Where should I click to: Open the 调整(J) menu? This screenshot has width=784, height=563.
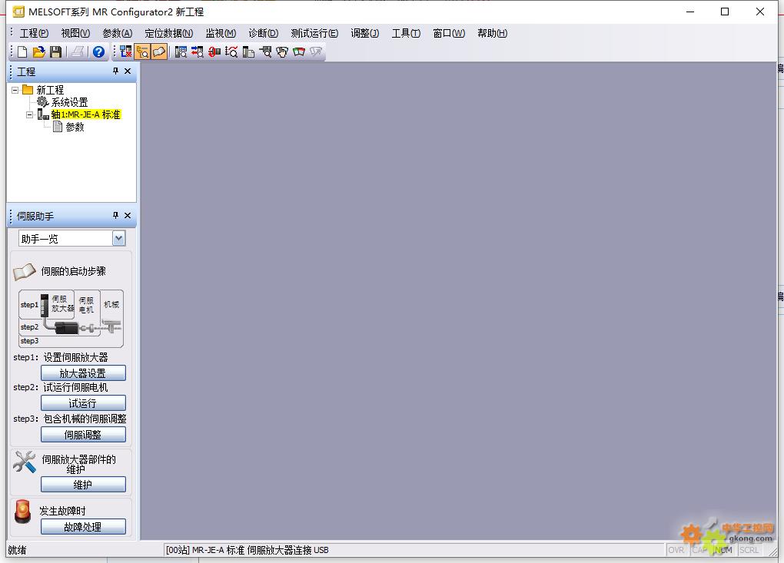pos(365,33)
